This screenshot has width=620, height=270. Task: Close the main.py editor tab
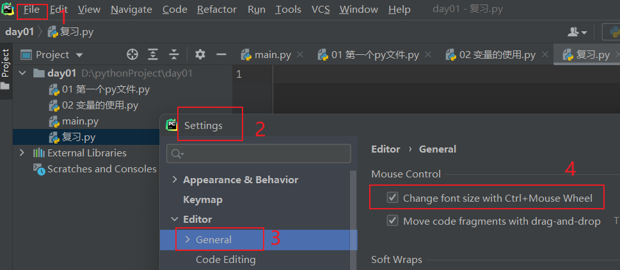click(x=300, y=54)
